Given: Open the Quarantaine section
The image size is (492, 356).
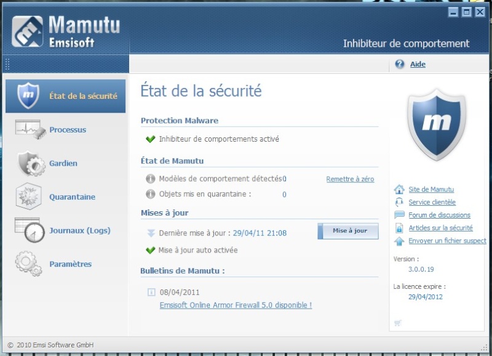Looking at the screenshot, I should (72, 197).
